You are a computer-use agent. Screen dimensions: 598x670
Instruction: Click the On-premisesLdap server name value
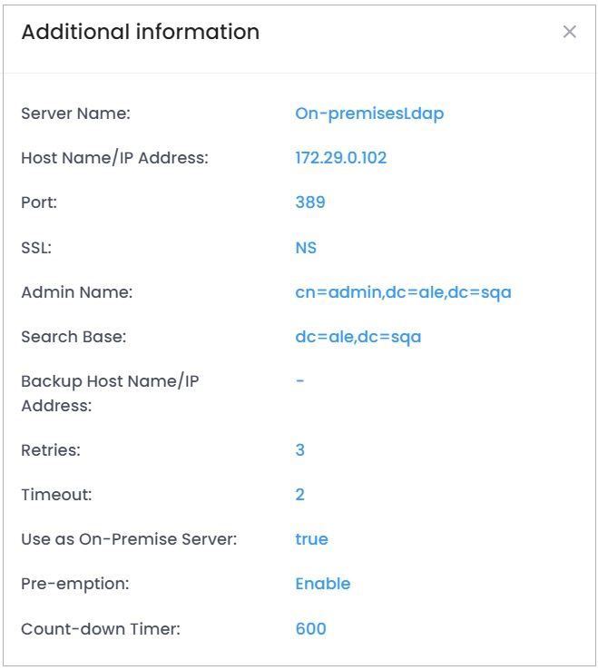coord(369,113)
